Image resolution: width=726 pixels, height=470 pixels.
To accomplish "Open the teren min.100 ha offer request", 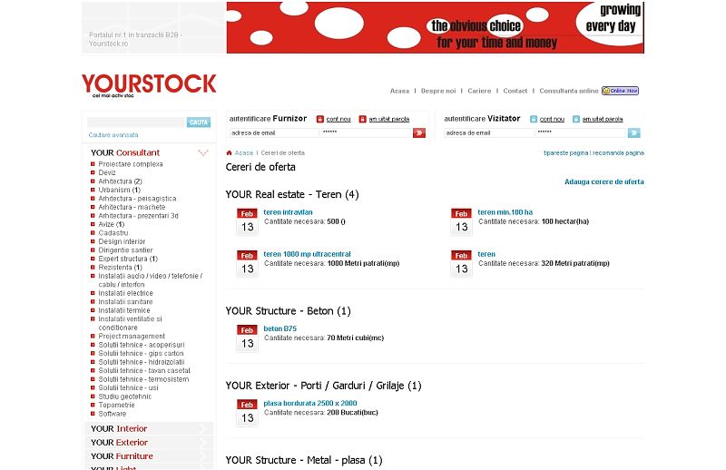I will pyautogui.click(x=505, y=212).
